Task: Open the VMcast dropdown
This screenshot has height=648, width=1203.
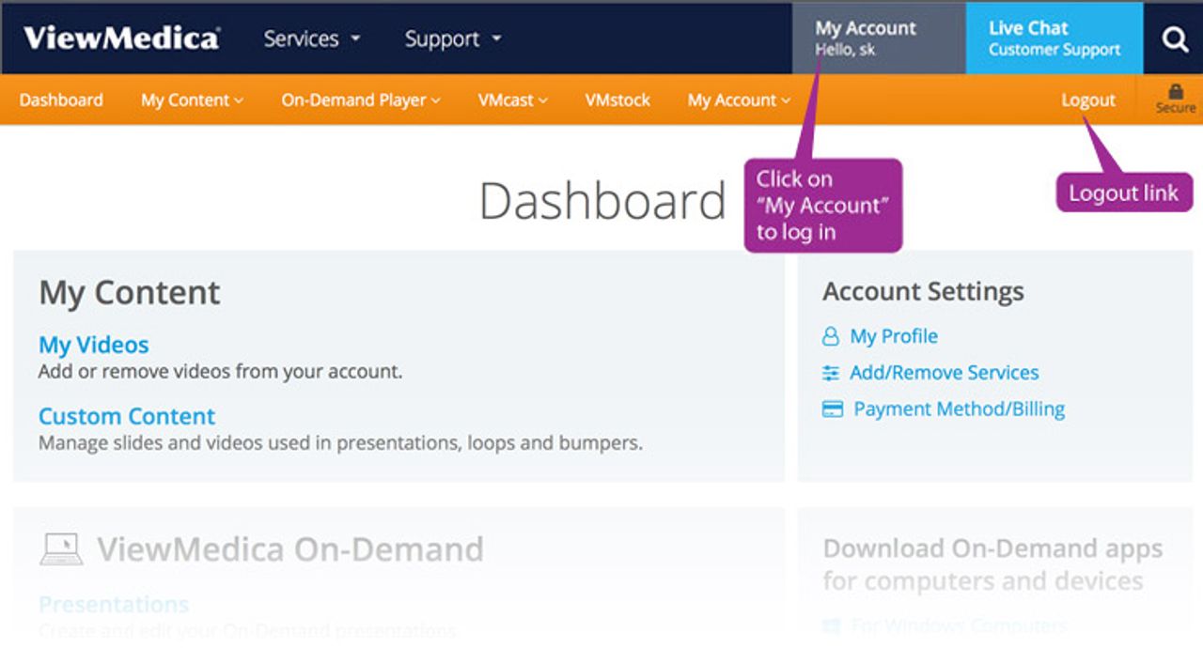Action: 512,100
